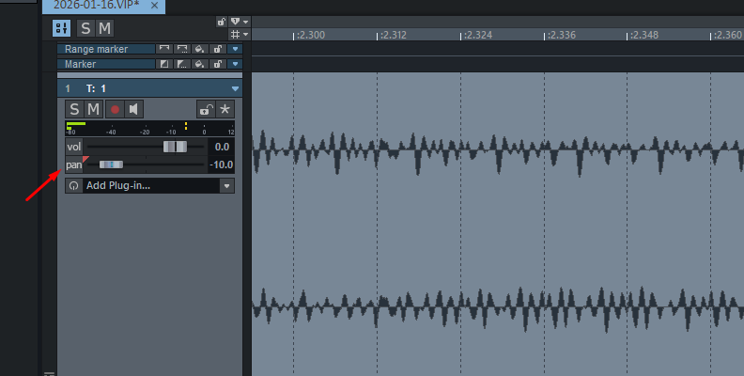This screenshot has width=744, height=376.
Task: Toggle global Solo button in top bar
Action: (85, 28)
